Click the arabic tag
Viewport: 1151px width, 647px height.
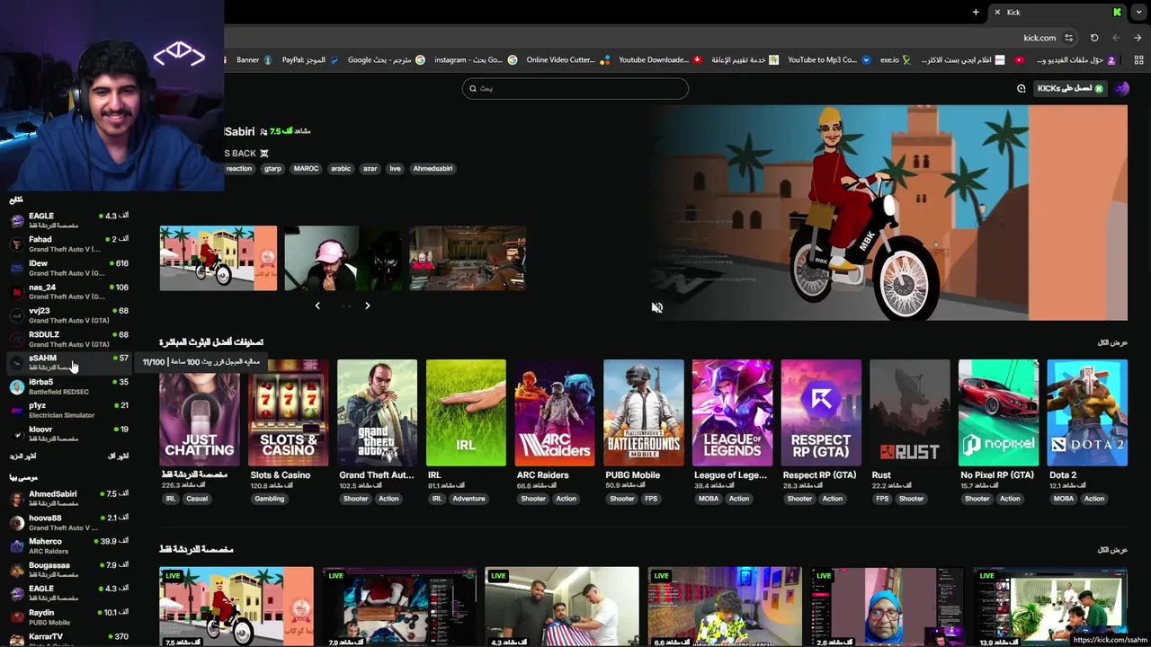(341, 169)
